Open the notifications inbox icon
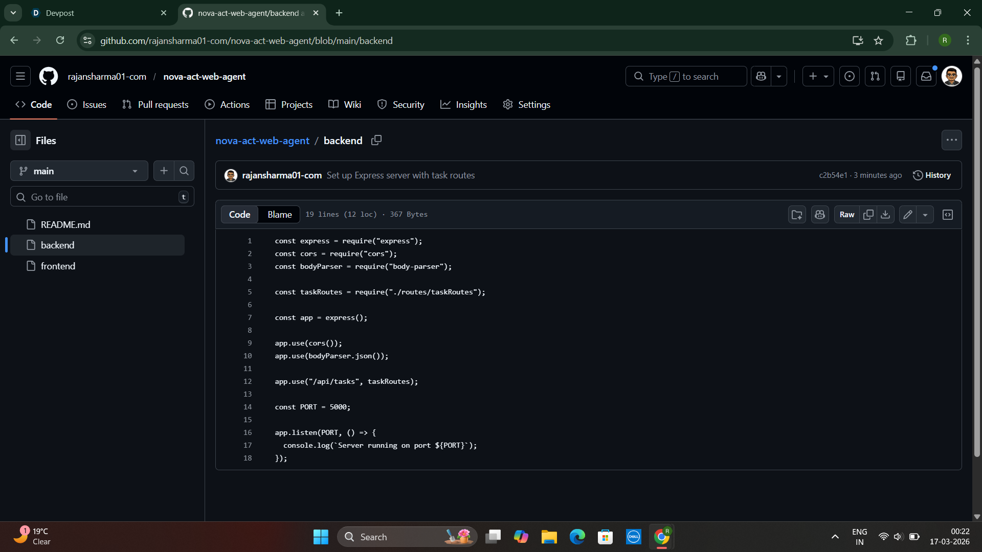 coord(926,76)
